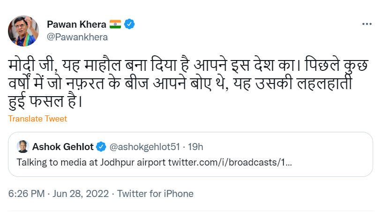Open the @Pawankhera handle

pyautogui.click(x=77, y=37)
